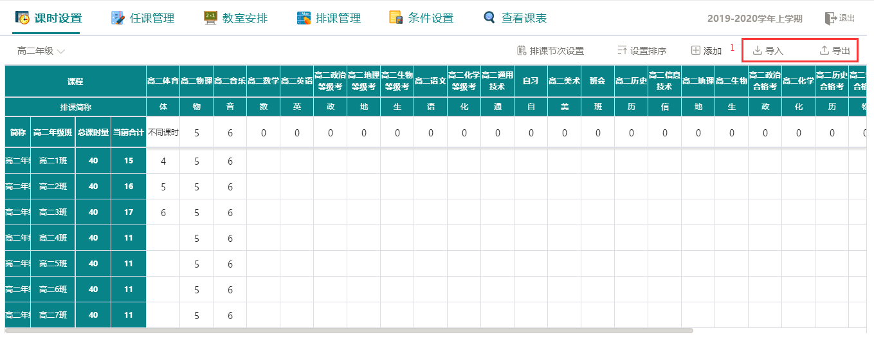Click the 2019-2020学年上学期 term label
874x339 pixels.
coord(755,19)
